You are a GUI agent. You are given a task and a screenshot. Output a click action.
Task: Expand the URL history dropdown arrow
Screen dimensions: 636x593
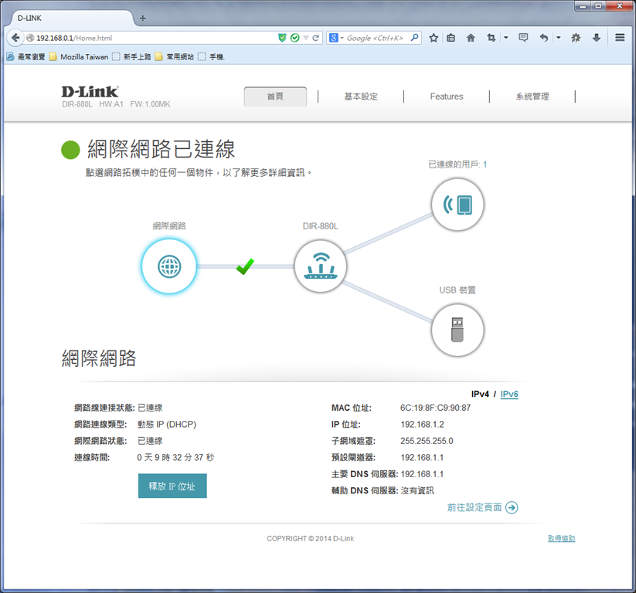tap(306, 38)
